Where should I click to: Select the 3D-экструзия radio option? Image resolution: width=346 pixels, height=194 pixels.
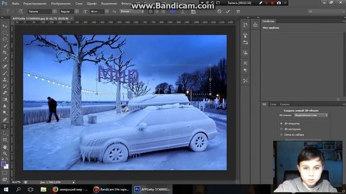click(281, 129)
